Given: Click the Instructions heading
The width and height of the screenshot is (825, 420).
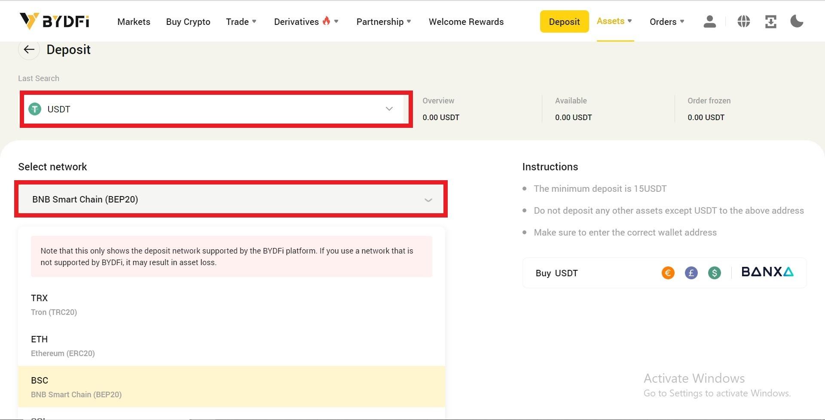Looking at the screenshot, I should pos(550,167).
